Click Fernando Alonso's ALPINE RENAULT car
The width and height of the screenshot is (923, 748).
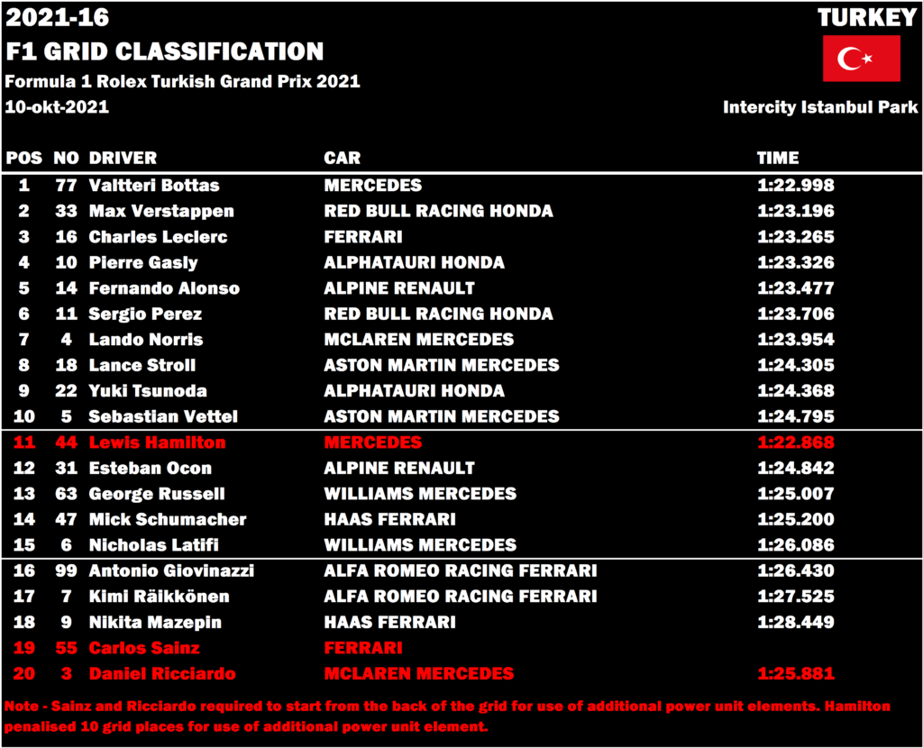click(x=399, y=288)
